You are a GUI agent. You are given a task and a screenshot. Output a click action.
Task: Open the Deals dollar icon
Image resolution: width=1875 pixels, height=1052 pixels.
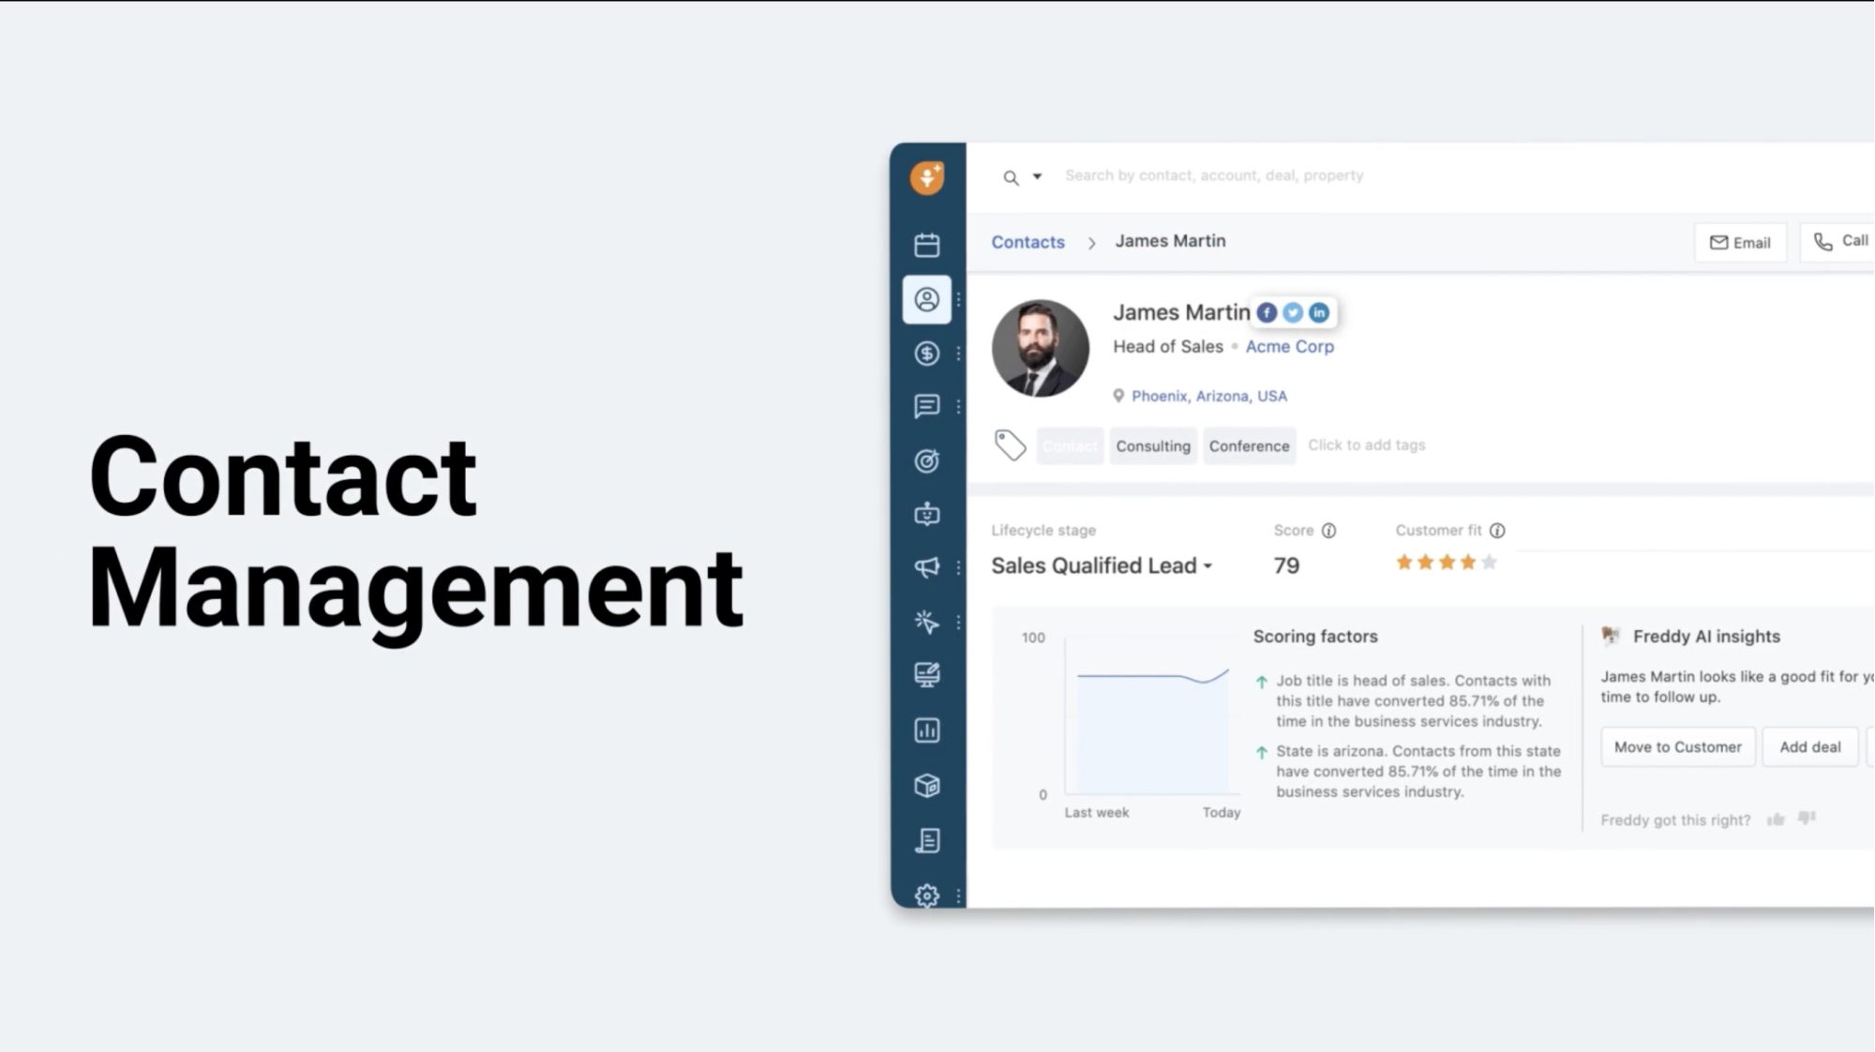[x=926, y=353]
